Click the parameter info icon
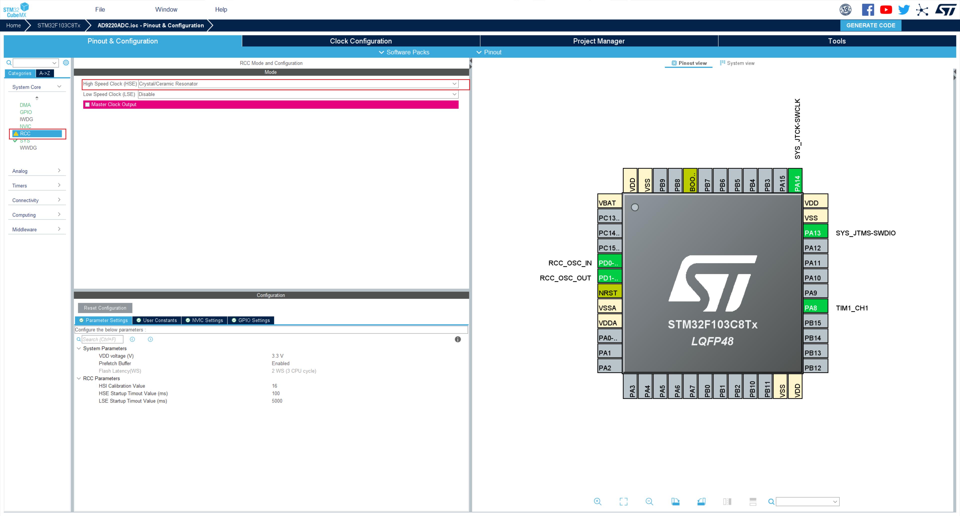The width and height of the screenshot is (960, 516). (458, 339)
